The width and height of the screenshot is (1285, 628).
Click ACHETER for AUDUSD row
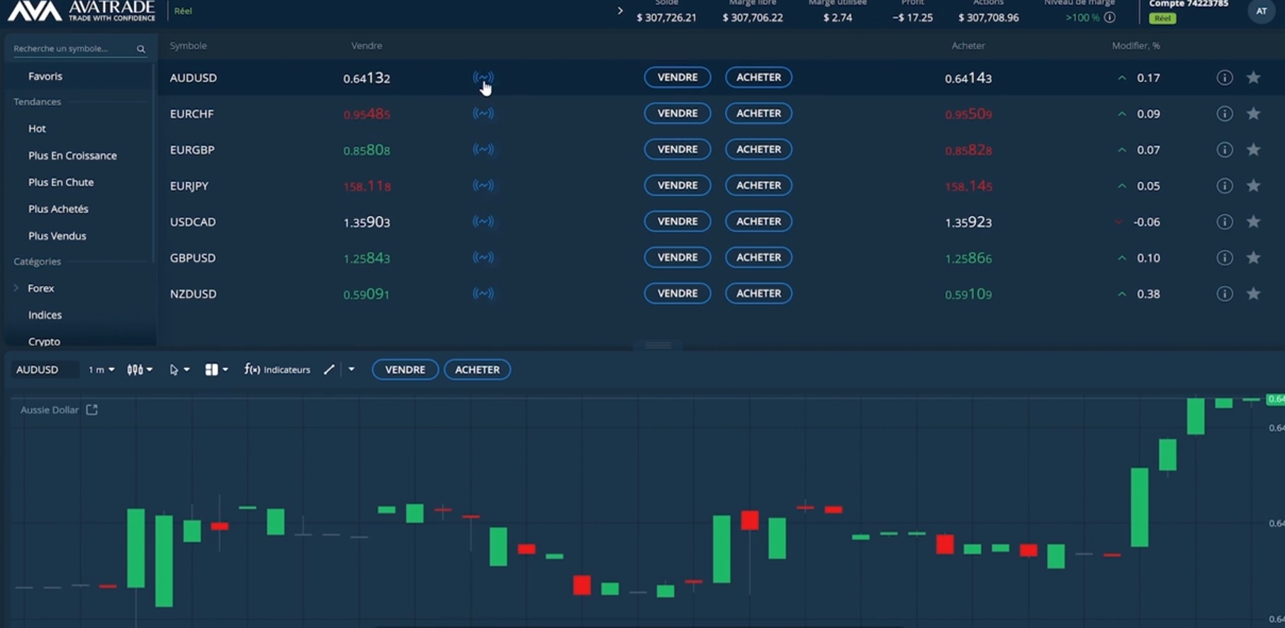pyautogui.click(x=758, y=77)
